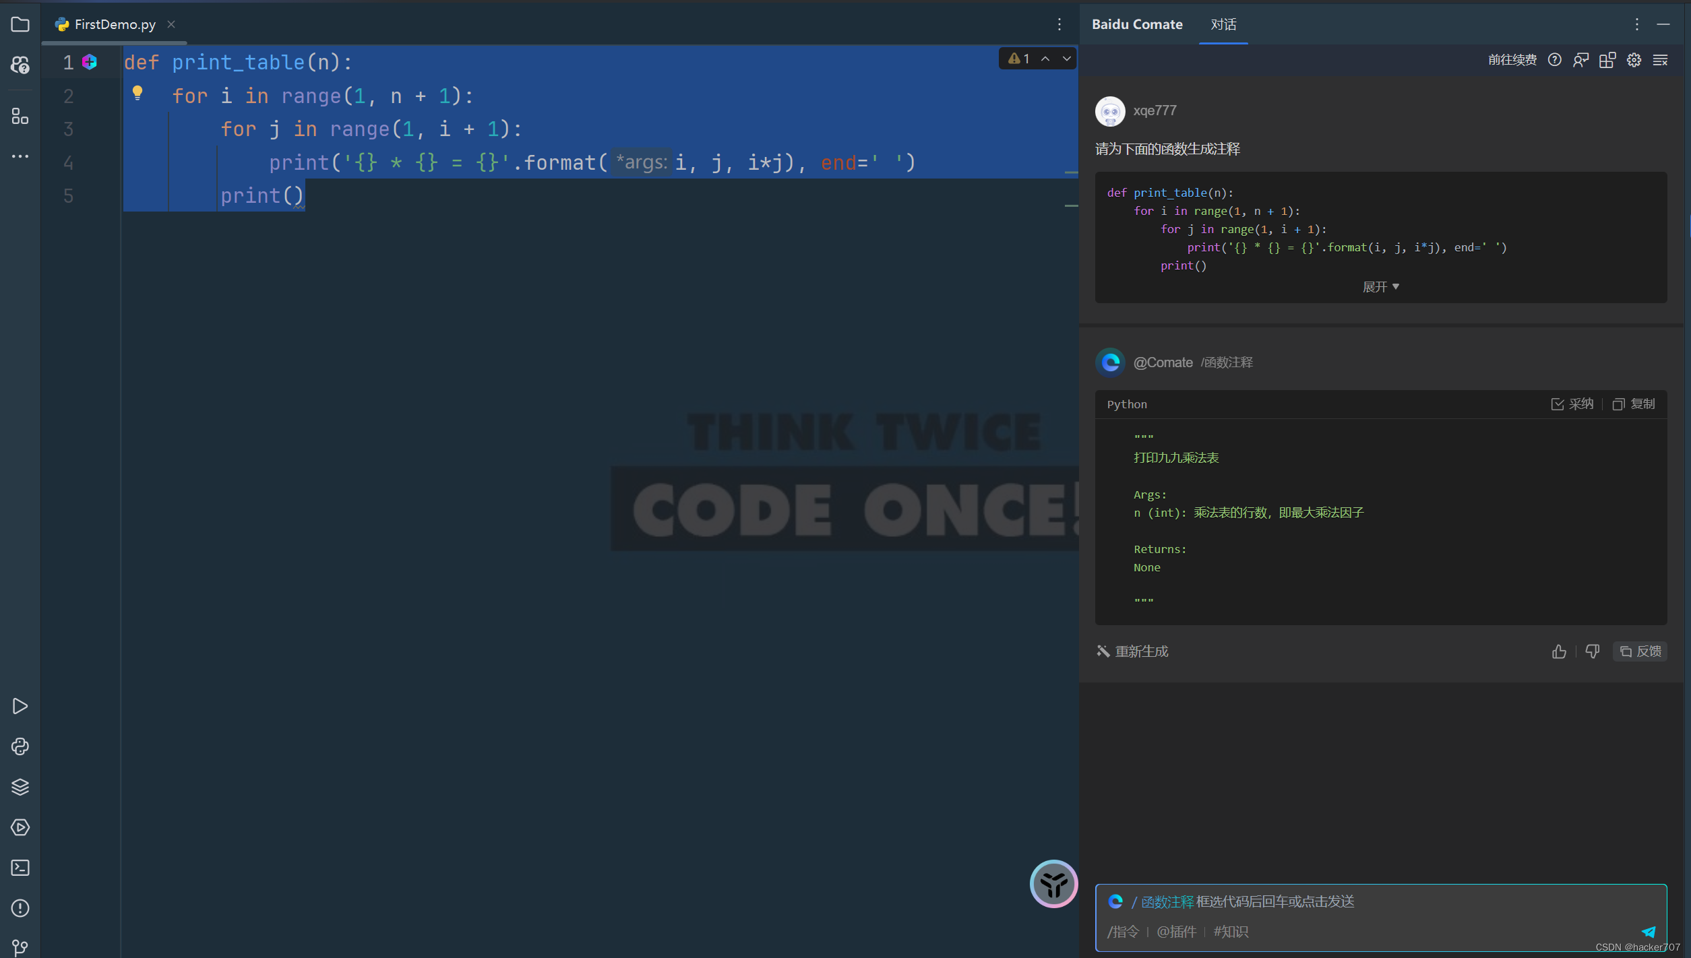
Task: Click the Run tool window icon
Action: pyautogui.click(x=20, y=706)
